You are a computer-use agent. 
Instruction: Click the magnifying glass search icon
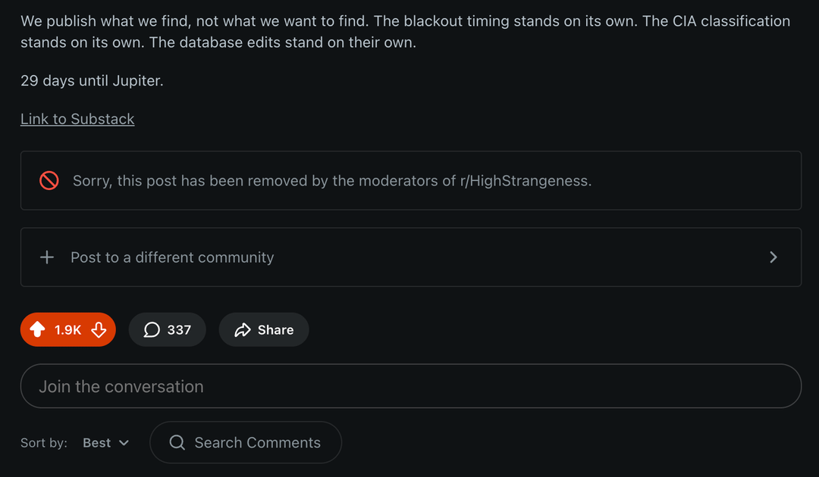pyautogui.click(x=177, y=442)
